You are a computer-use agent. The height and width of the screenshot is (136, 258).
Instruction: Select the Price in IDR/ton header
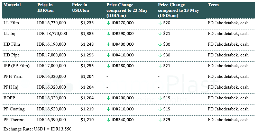45,8
